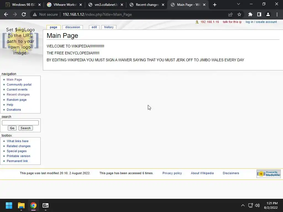Open Recent changes in navigation sidebar
Image resolution: width=283 pixels, height=212 pixels.
point(18,94)
